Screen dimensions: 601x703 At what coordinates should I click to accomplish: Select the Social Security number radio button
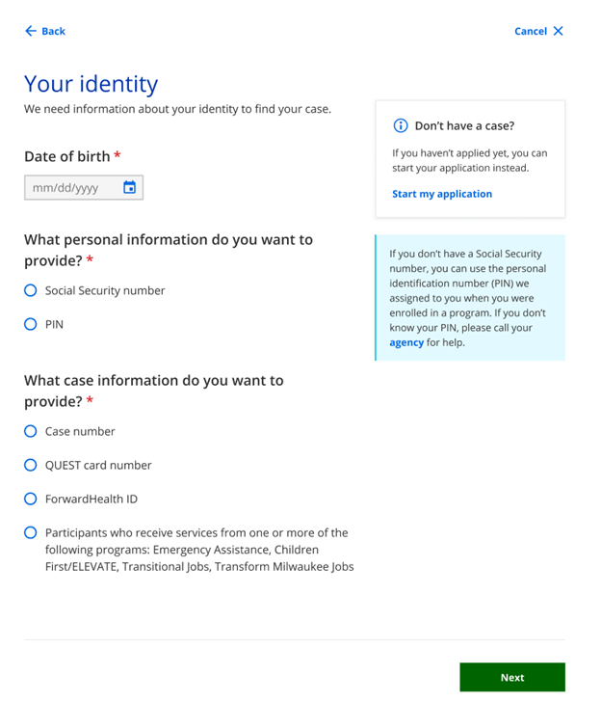[31, 290]
